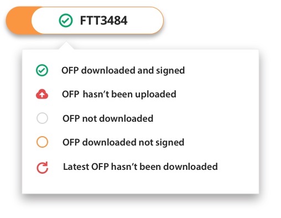This screenshot has width=281, height=218.
Task: Click the orange empty circle icon
Action: [42, 142]
